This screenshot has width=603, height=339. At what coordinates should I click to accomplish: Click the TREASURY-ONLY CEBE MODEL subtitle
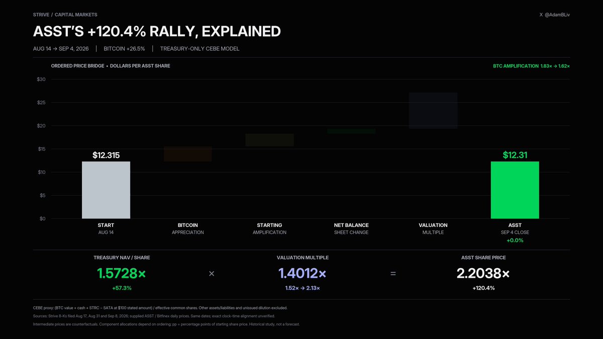click(199, 49)
